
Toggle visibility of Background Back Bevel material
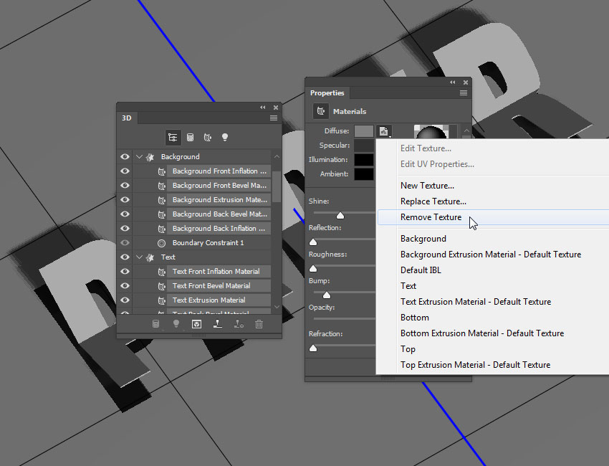(x=125, y=214)
